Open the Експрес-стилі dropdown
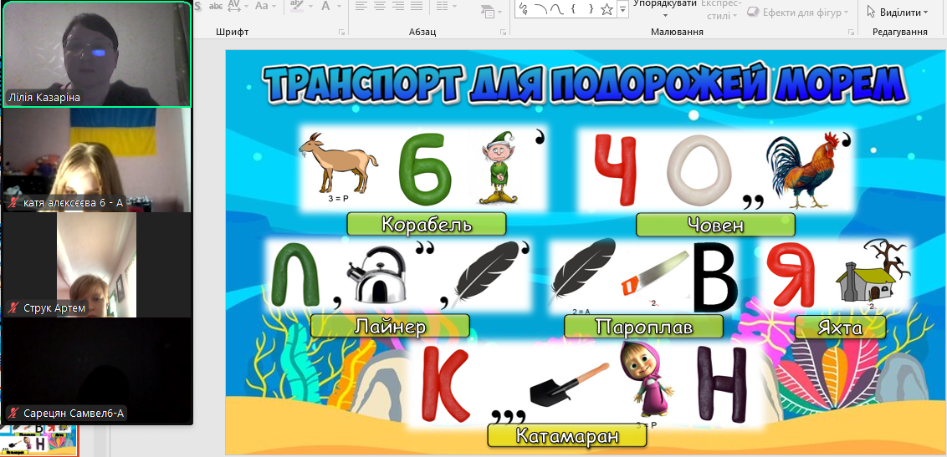This screenshot has height=457, width=947. 721,10
